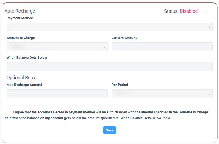219x144 pixels.
Task: Open the Payment Method dropdown
Action: point(109,27)
